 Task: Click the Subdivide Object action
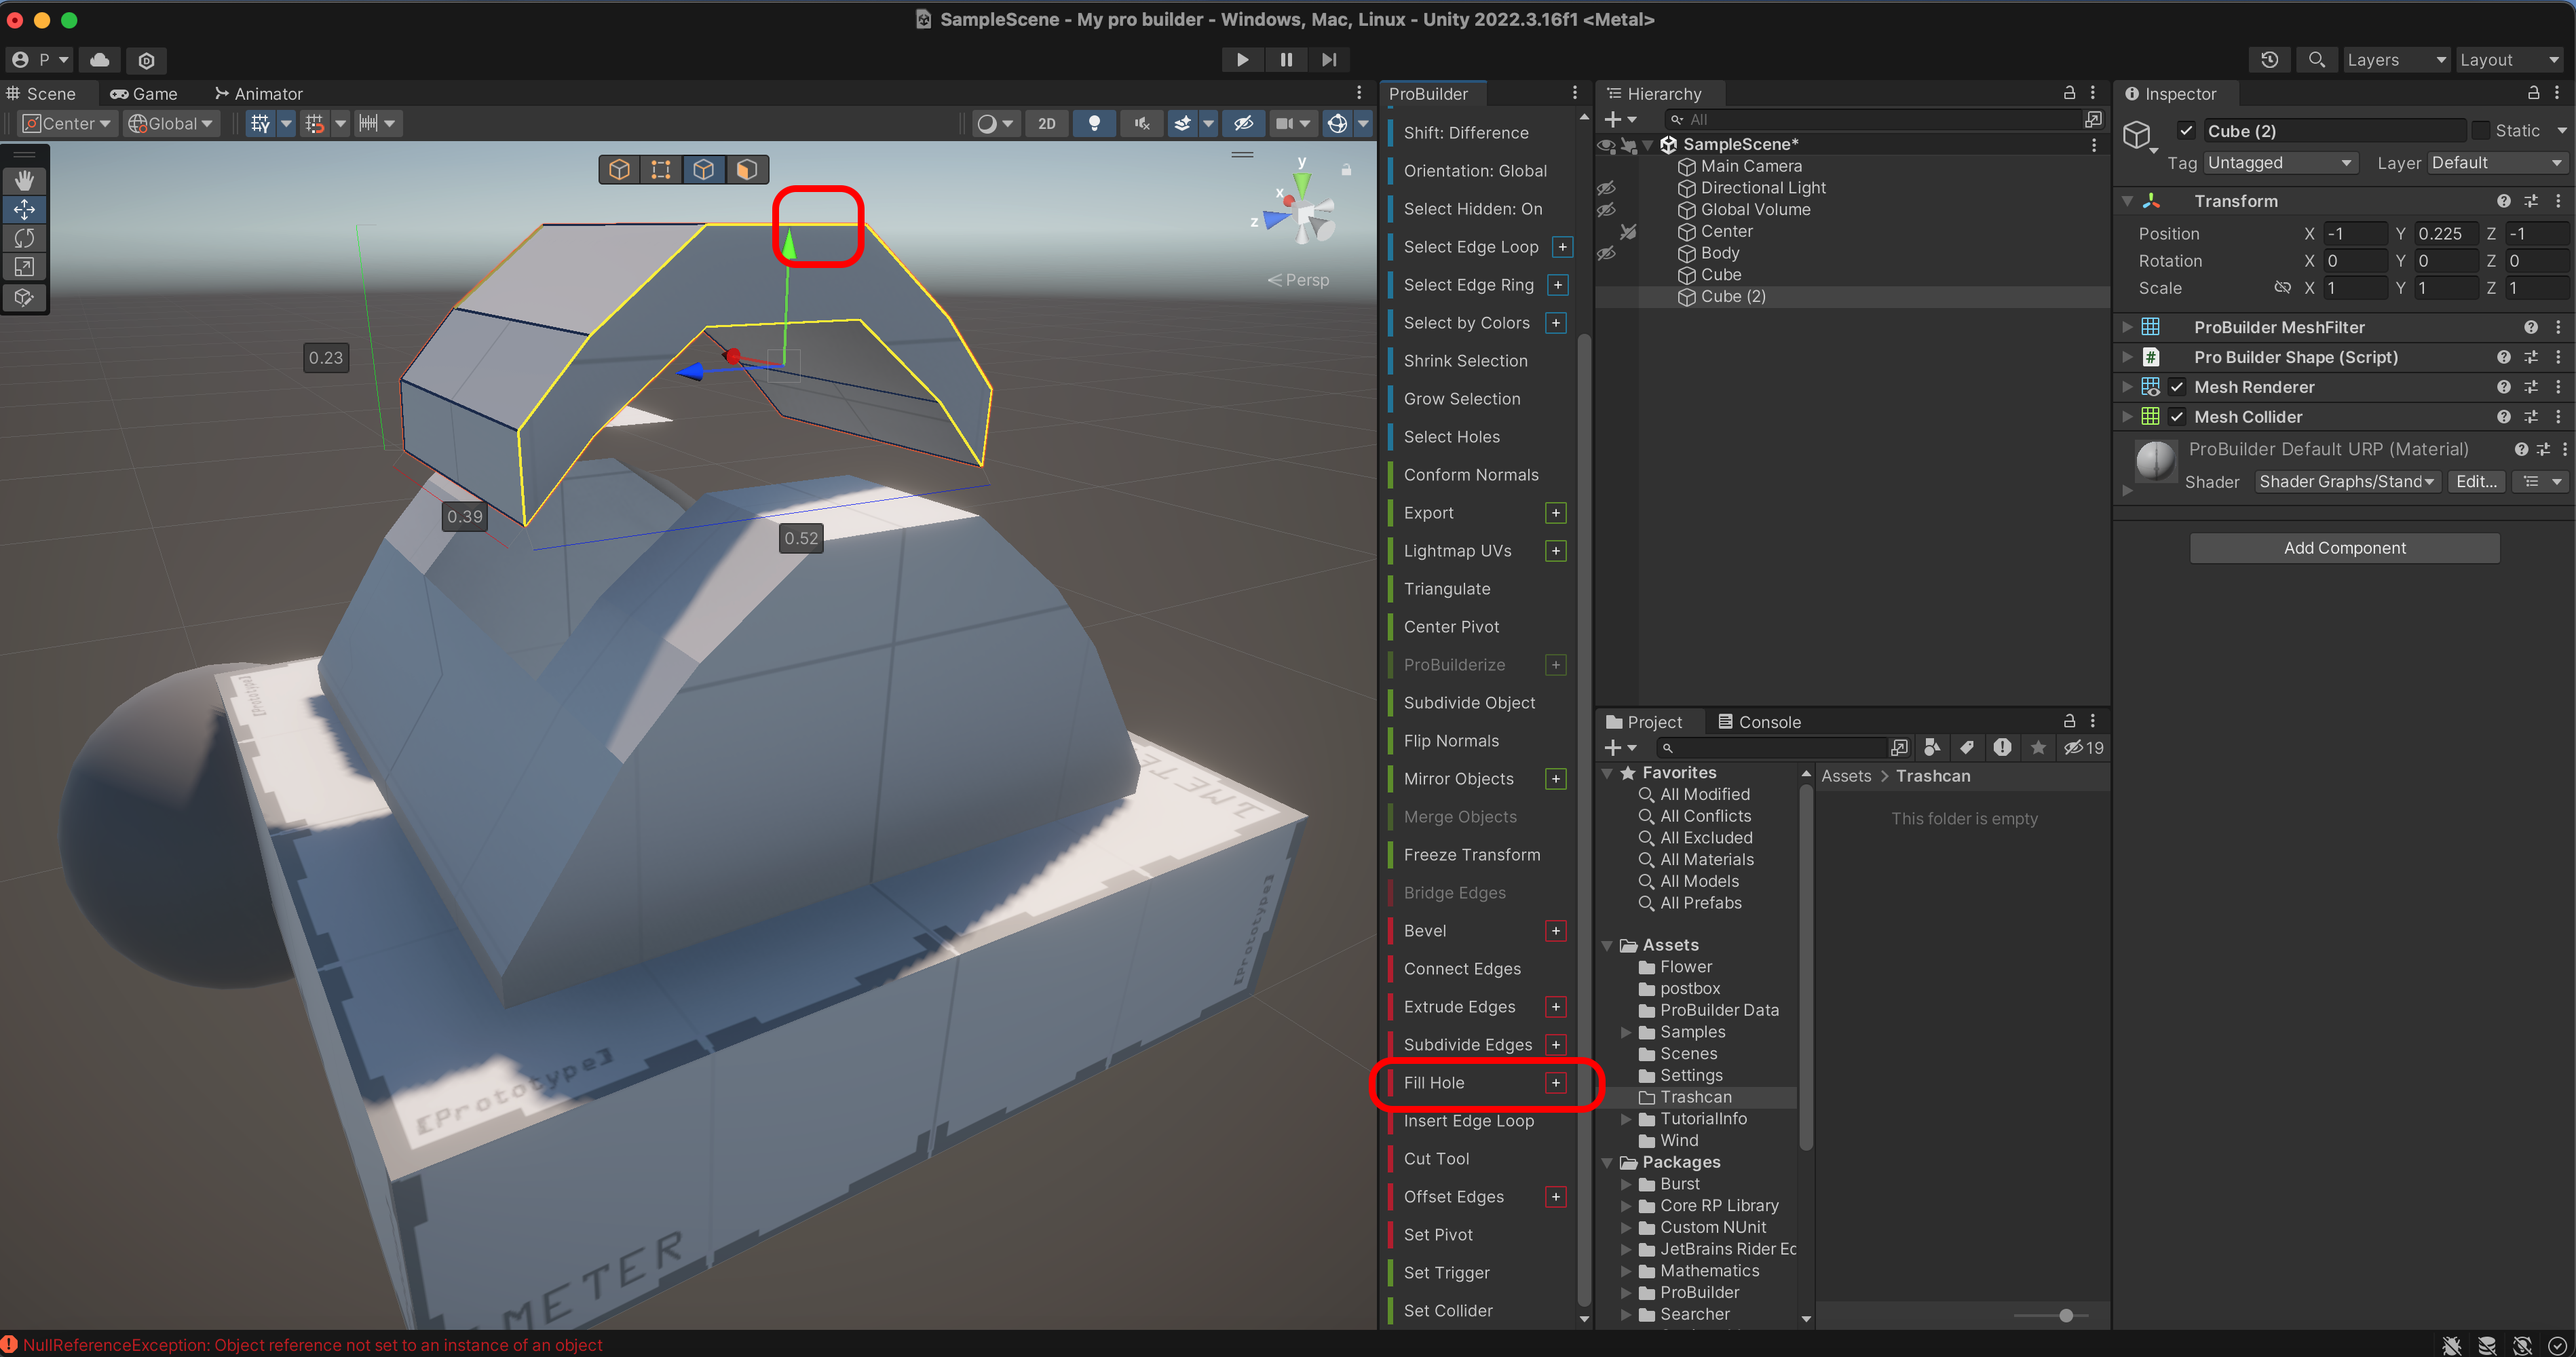(x=1468, y=702)
